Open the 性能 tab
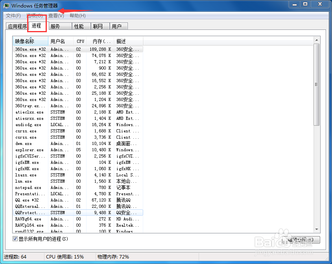Screen dimensions: 332x264 pos(81,26)
